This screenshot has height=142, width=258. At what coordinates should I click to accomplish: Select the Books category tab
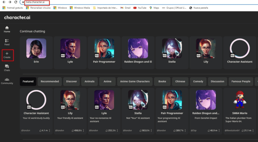[162, 82]
